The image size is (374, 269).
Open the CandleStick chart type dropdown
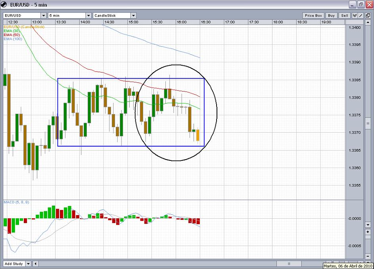(133, 15)
